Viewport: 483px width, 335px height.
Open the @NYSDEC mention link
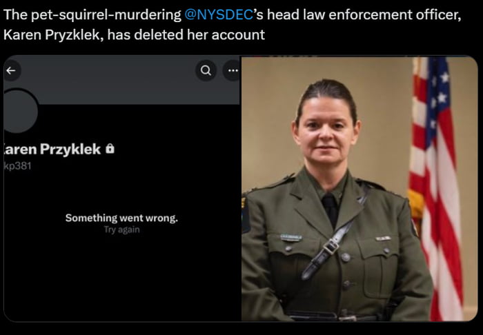point(219,14)
